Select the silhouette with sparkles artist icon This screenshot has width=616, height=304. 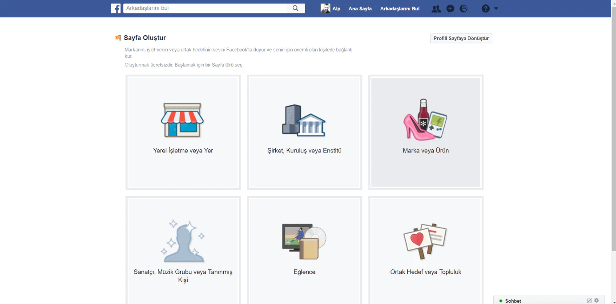pos(183,240)
